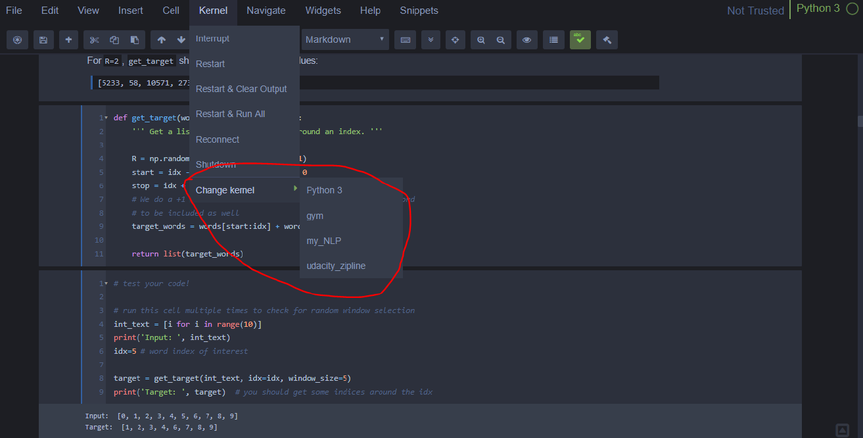The image size is (863, 438).
Task: Click the '# to be included as well' comment
Action: (x=185, y=213)
